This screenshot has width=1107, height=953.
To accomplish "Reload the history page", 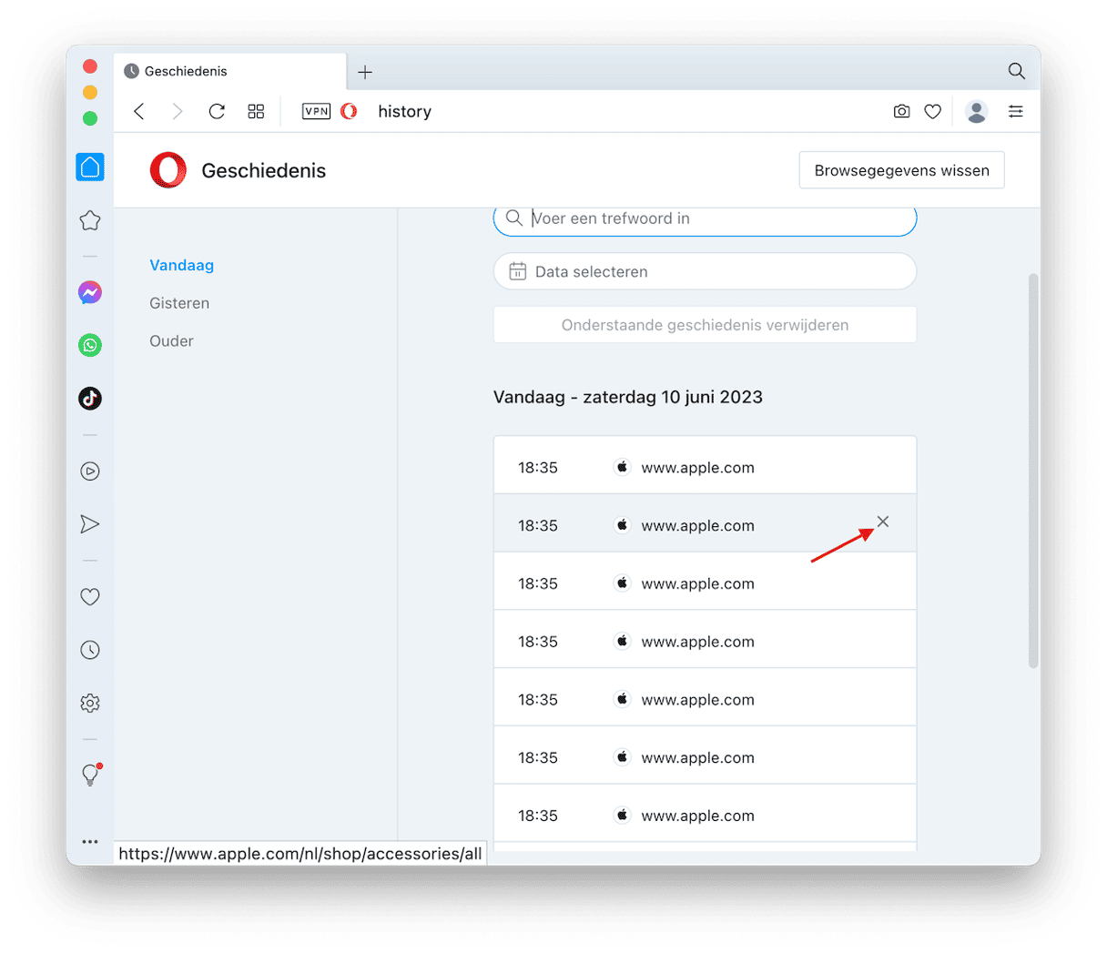I will pyautogui.click(x=217, y=111).
